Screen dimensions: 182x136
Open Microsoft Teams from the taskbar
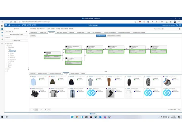coord(105,117)
